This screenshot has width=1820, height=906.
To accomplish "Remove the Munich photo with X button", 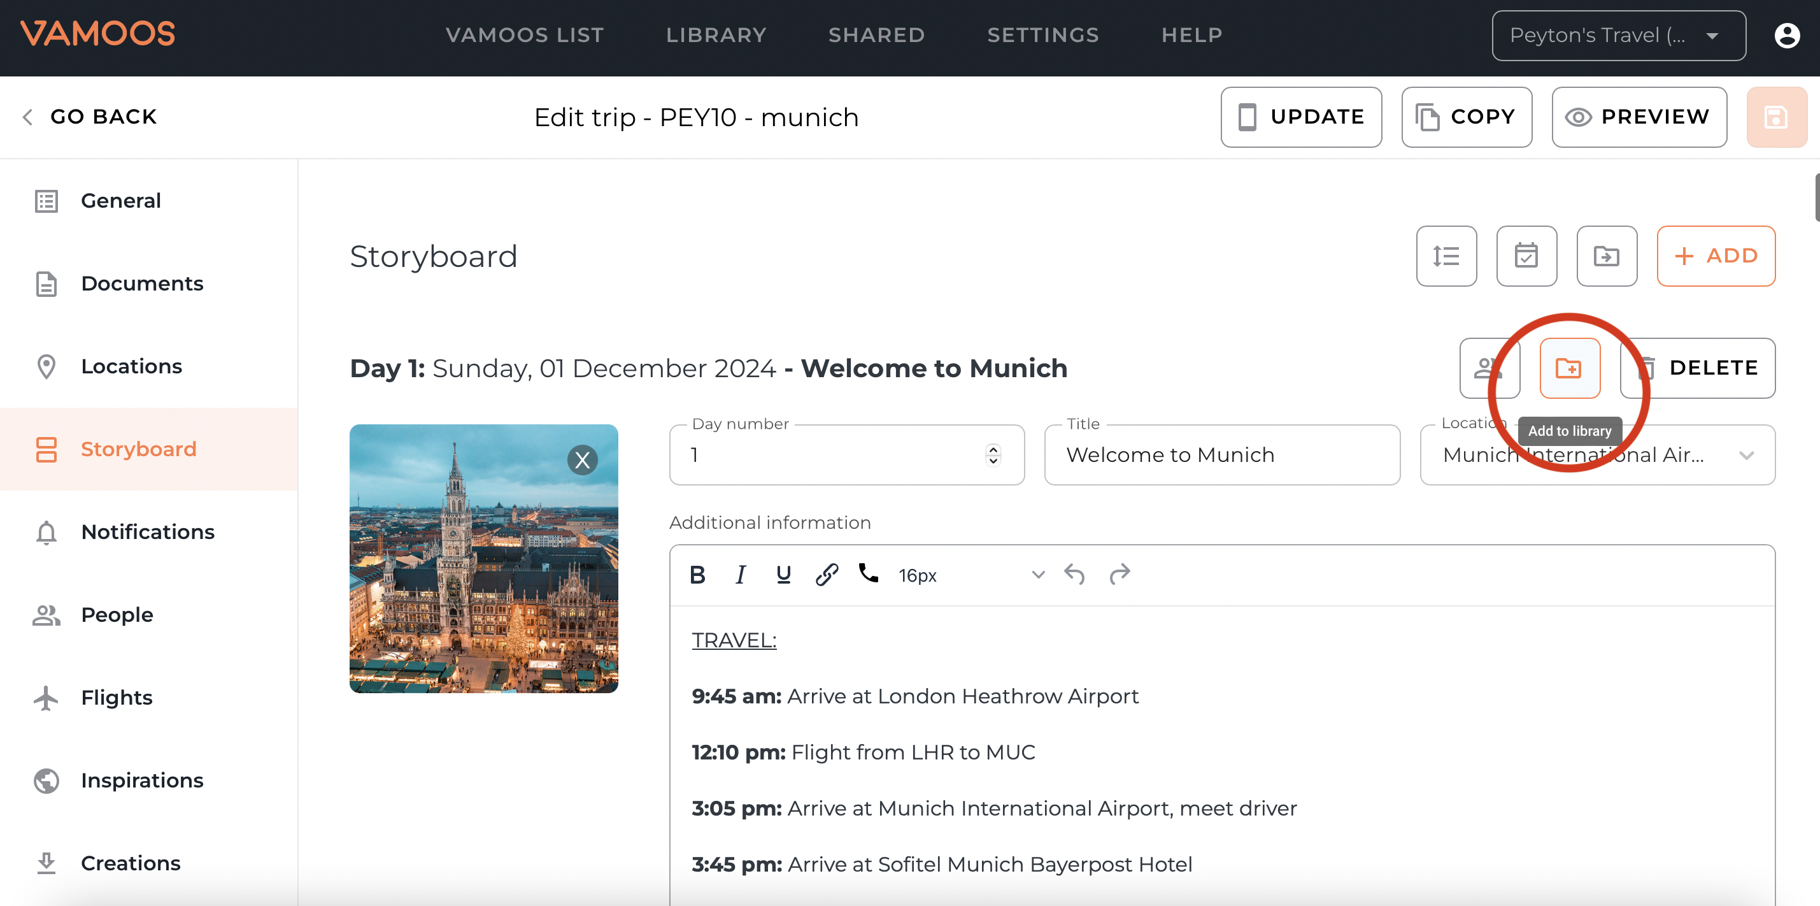I will coord(582,460).
